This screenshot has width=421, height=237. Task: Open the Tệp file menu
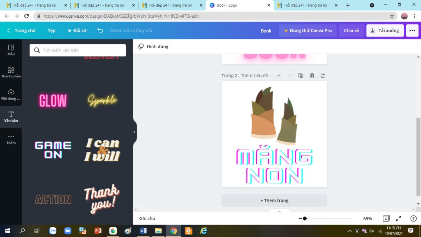pos(51,30)
